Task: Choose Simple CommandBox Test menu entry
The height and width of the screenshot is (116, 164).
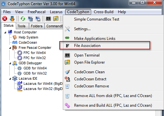Action: [x=113, y=19]
